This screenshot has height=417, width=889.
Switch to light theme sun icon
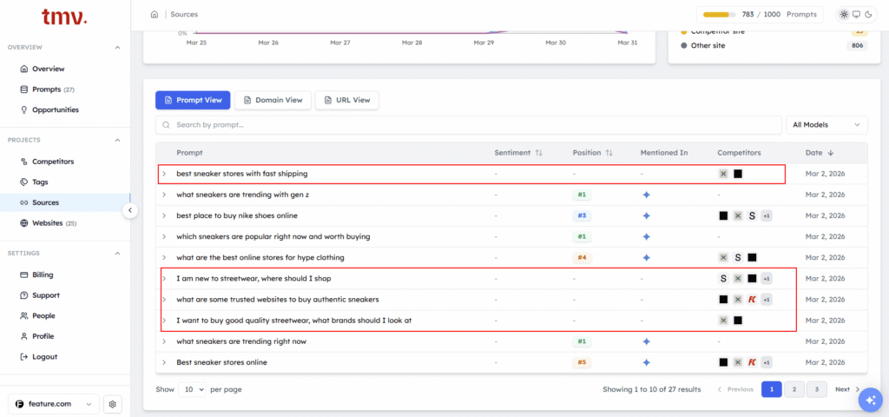[844, 14]
